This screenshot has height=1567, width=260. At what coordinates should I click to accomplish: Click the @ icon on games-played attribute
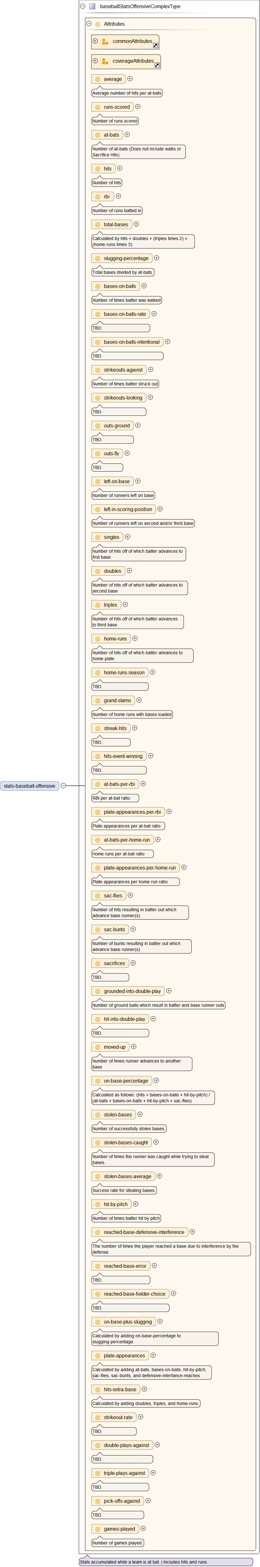coord(97,1529)
